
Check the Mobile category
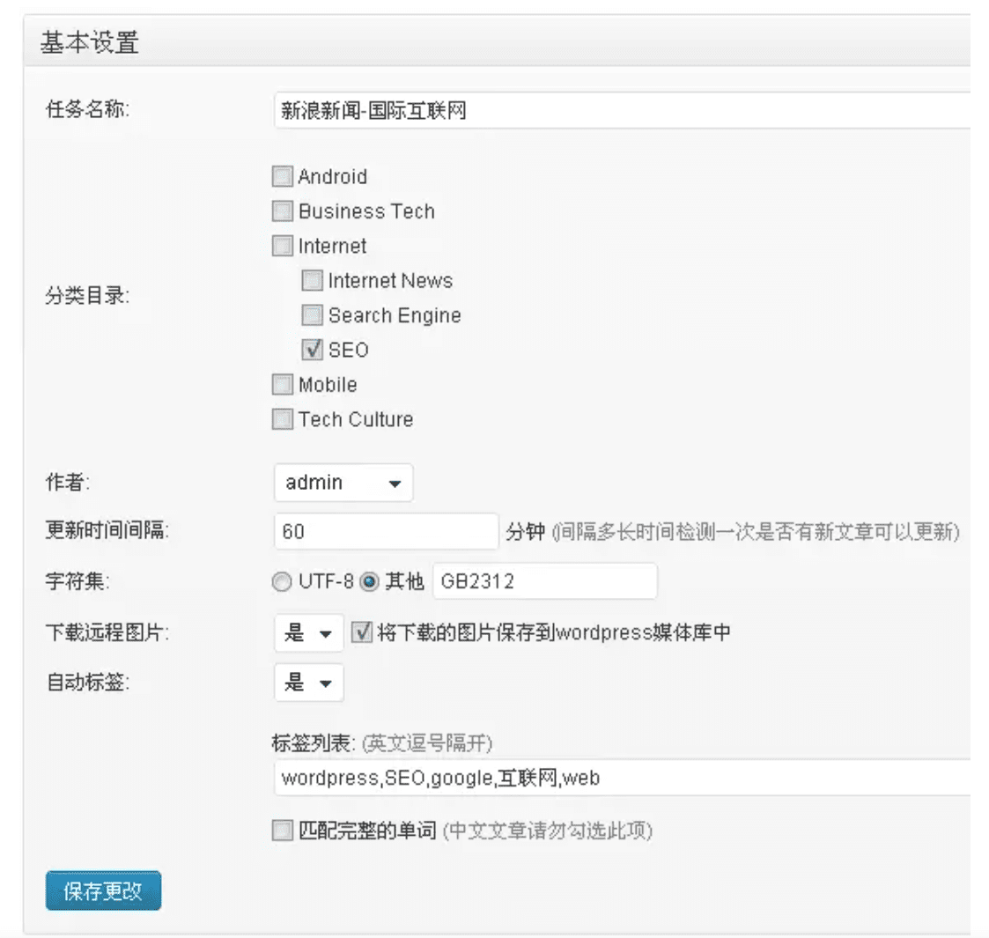tap(281, 384)
